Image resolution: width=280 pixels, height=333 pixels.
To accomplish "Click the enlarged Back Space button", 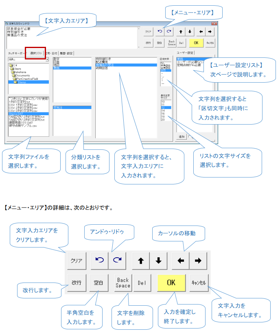I will 122,283.
